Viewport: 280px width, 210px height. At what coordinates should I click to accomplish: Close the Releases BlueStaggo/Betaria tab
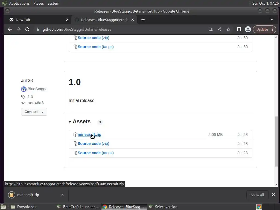[x=133, y=20]
